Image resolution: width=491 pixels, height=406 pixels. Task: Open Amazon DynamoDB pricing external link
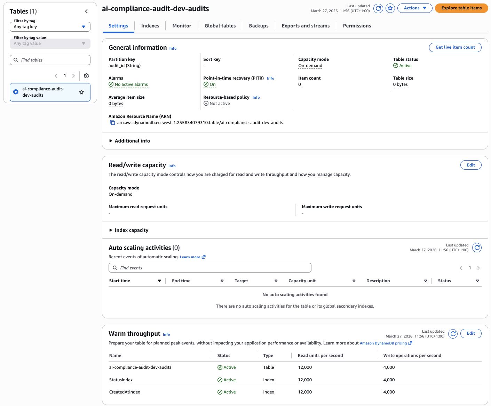384,343
